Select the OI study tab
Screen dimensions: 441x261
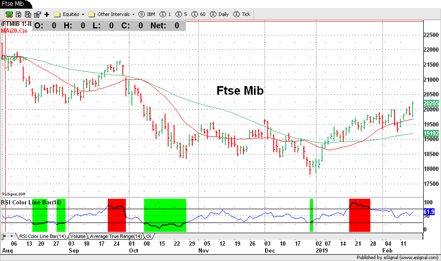pos(149,236)
